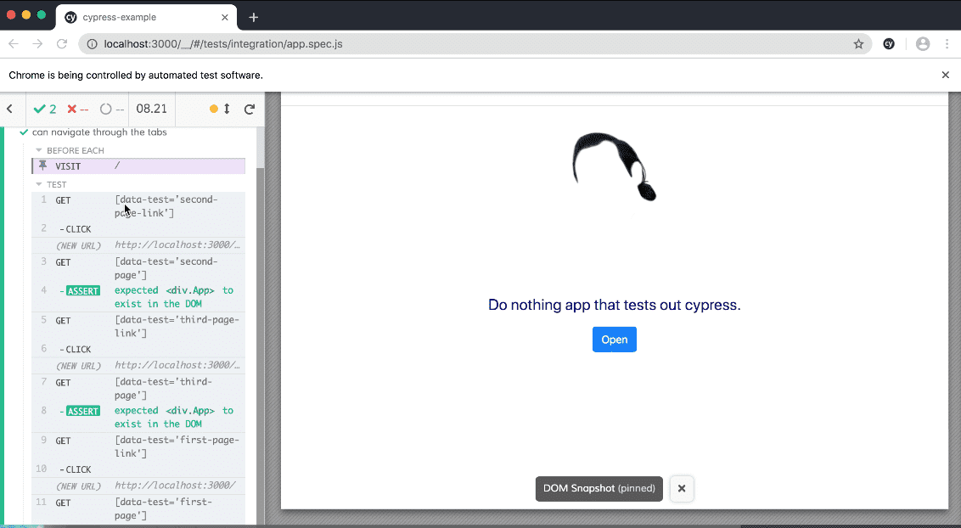Click the first ASSERT command row

(138, 296)
